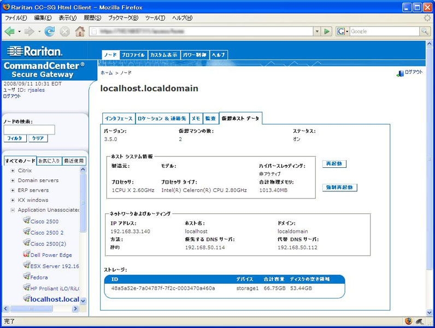435x328 pixels.
Task: Open the ヘルプ(H) menu
Action: point(182,18)
